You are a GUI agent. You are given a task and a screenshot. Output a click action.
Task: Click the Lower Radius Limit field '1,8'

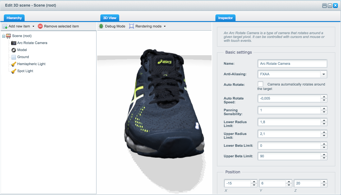[x=289, y=122]
